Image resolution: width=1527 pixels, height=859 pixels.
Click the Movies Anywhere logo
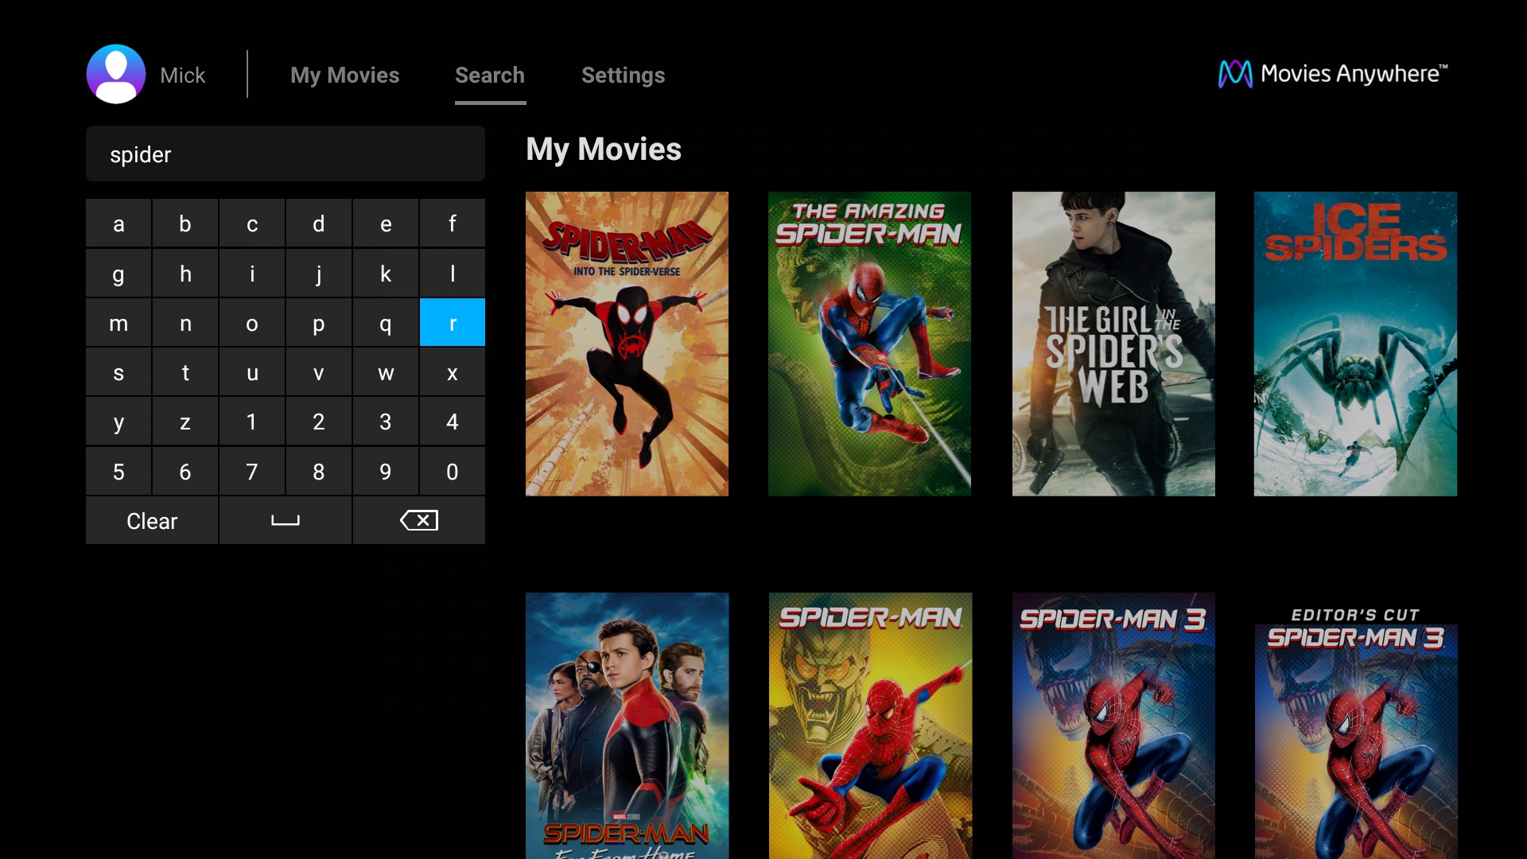click(x=1333, y=74)
